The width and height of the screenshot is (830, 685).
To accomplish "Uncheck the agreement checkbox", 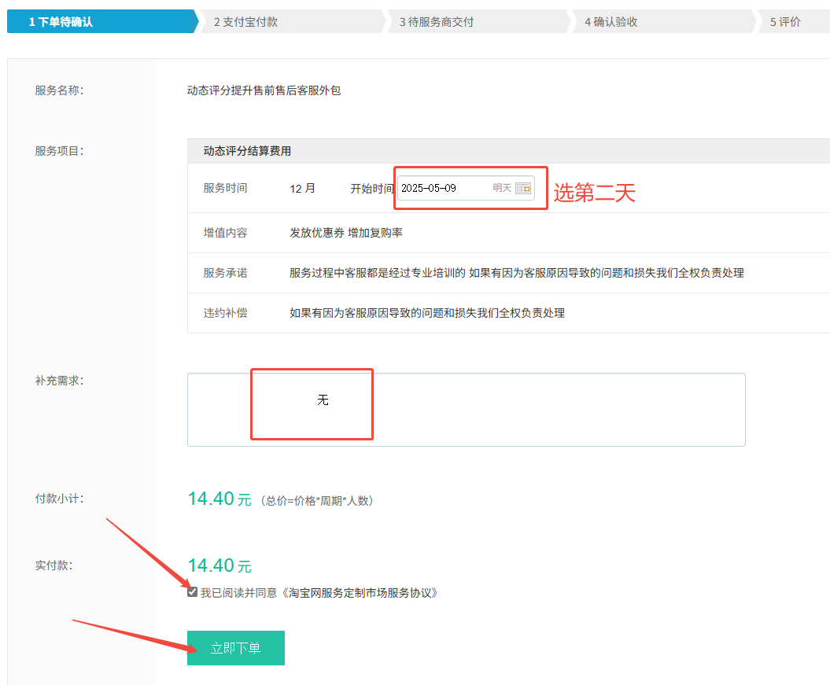I will pyautogui.click(x=191, y=592).
